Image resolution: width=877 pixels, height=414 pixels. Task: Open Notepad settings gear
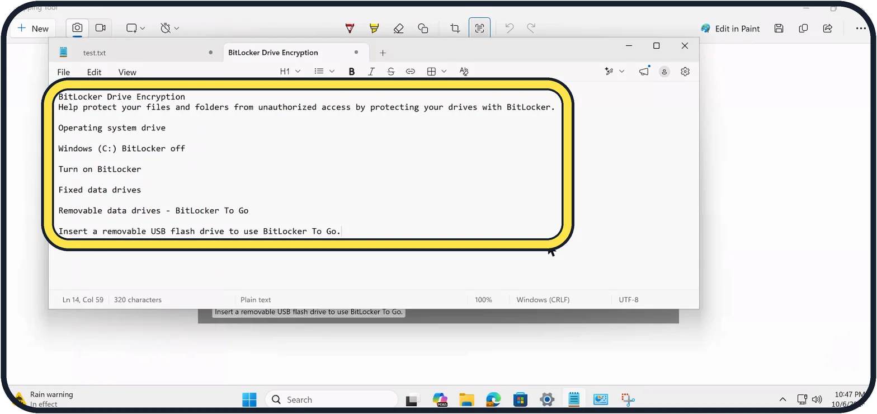[685, 72]
